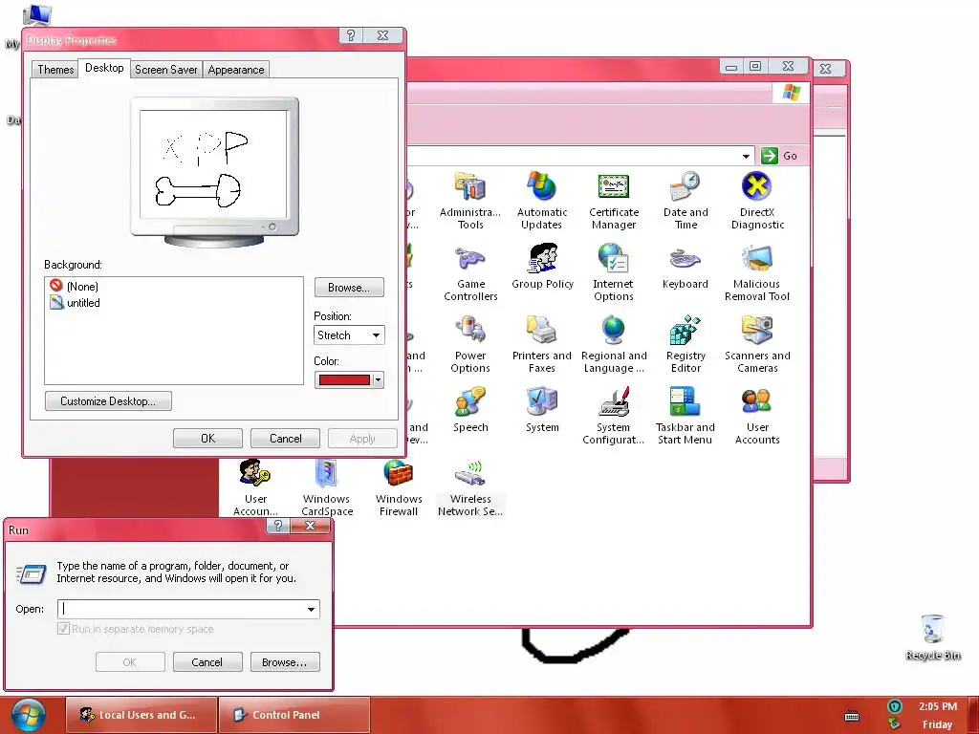The width and height of the screenshot is (979, 734).
Task: Launch DirectX Diagnostic icon
Action: (757, 201)
